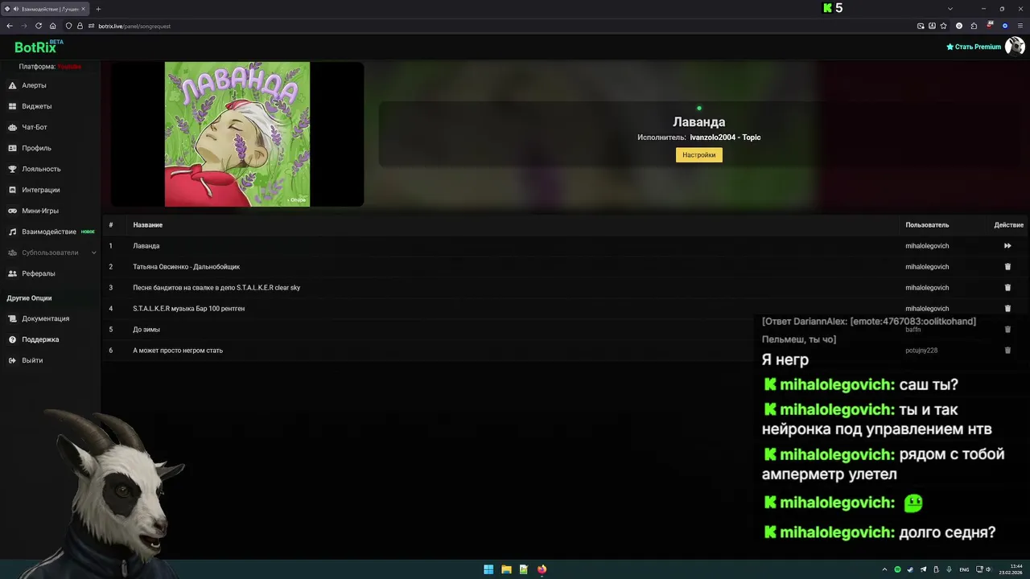This screenshot has width=1030, height=579.
Task: Delete the Бар 100 рентген song
Action: [x=1007, y=309]
